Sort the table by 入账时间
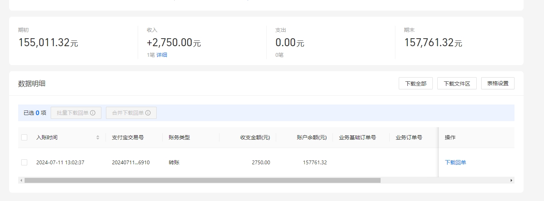Image resolution: width=544 pixels, height=201 pixels. pos(98,137)
